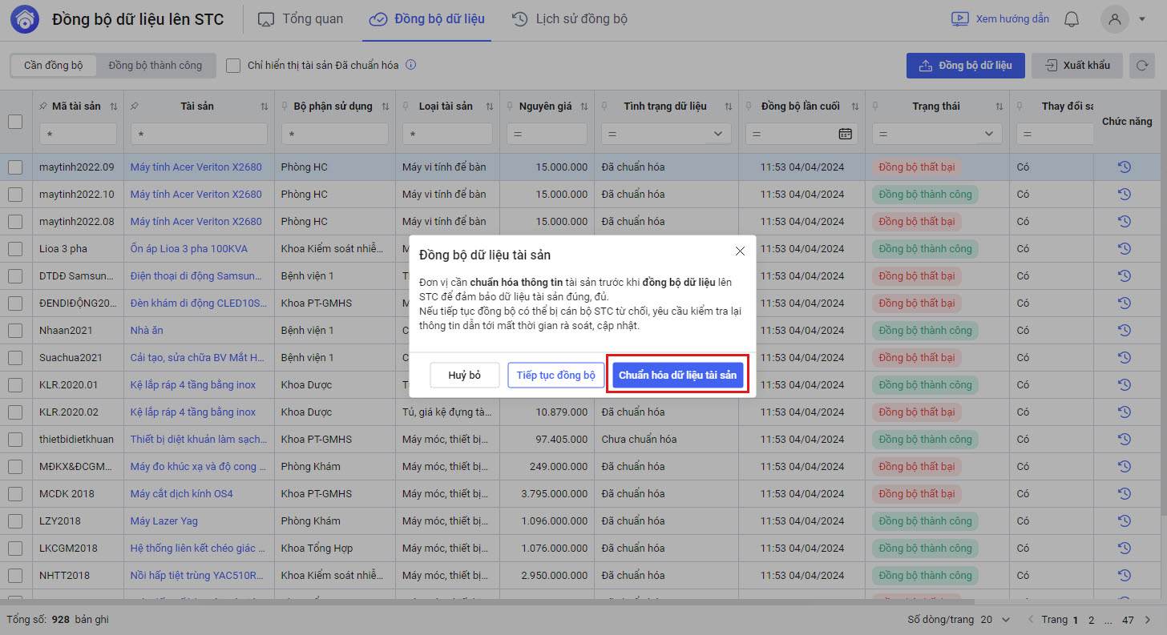Click the refresh icon beside Xuất khẩu
This screenshot has width=1167, height=635.
pos(1141,66)
